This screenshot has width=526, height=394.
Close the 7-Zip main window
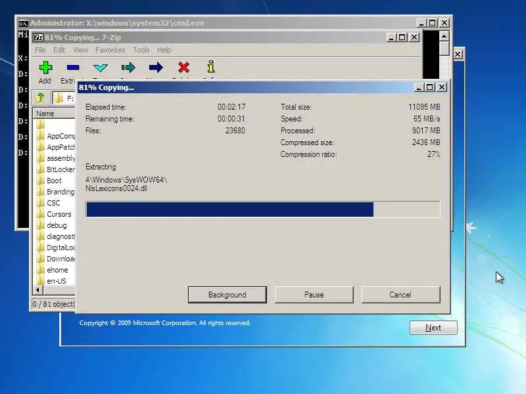click(x=414, y=37)
